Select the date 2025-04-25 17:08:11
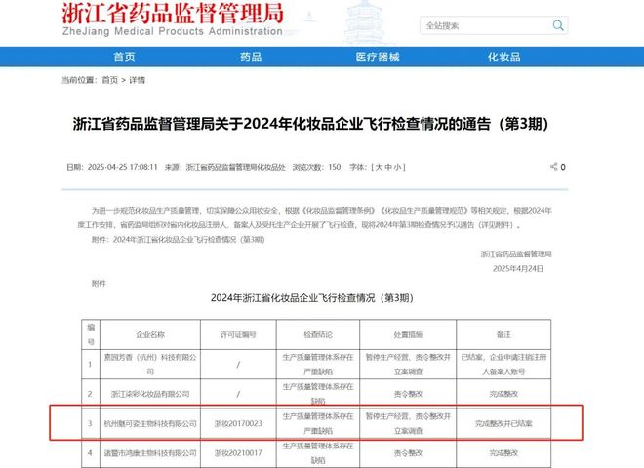Screen dimensions: 644x468 pyautogui.click(x=122, y=167)
